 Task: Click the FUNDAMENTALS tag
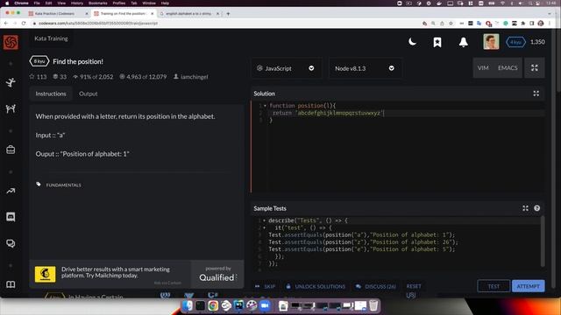pos(63,185)
